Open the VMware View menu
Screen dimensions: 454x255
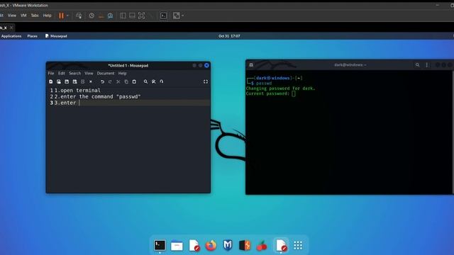point(12,16)
